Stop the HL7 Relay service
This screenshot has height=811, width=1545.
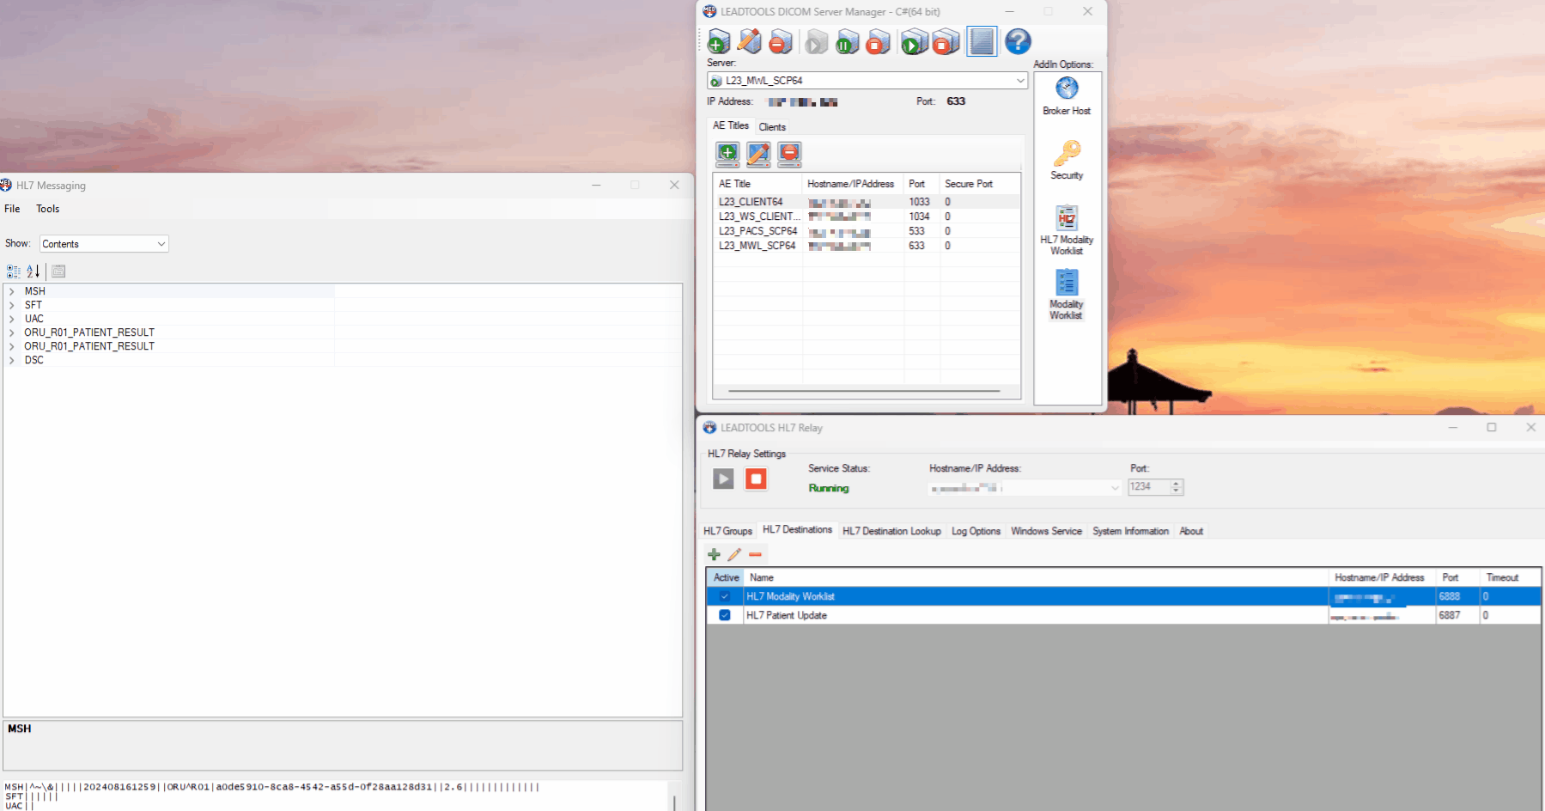click(x=756, y=479)
